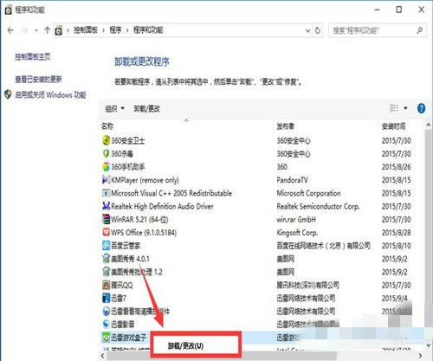Go up one level with up arrow
Viewport: 433px width, 361px height.
pyautogui.click(x=48, y=30)
